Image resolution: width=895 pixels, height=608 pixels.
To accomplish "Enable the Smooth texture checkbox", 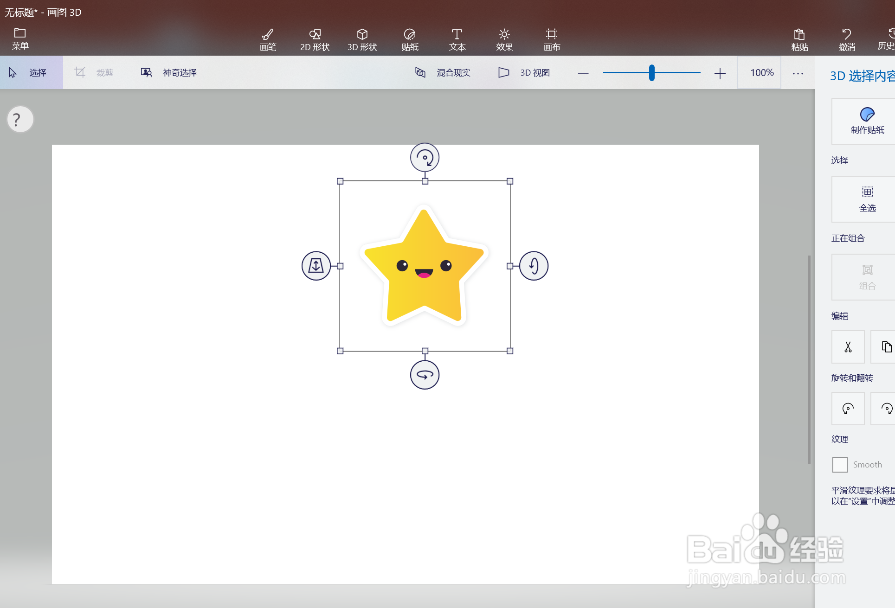I will click(840, 465).
